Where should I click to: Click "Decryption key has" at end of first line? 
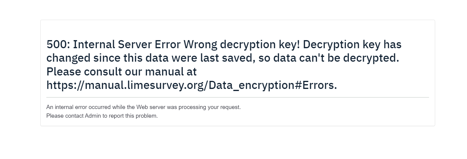tap(352, 45)
